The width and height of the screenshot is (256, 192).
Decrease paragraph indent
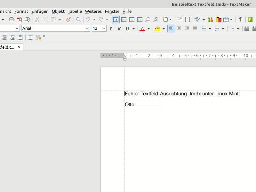click(247, 29)
